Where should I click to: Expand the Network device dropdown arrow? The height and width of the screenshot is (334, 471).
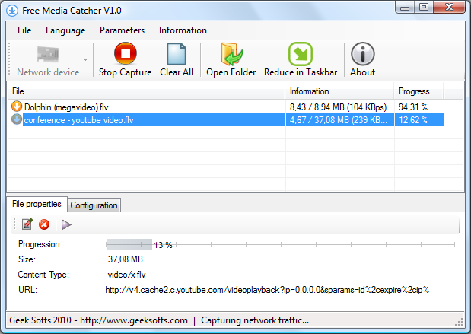point(85,59)
